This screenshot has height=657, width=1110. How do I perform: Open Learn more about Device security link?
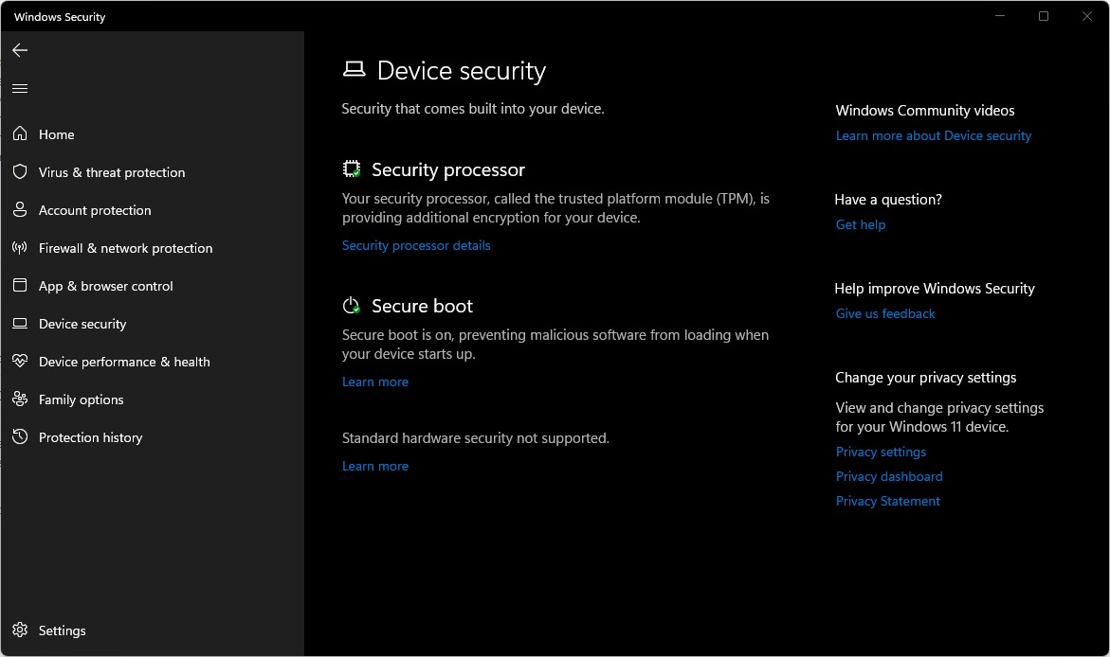point(933,135)
